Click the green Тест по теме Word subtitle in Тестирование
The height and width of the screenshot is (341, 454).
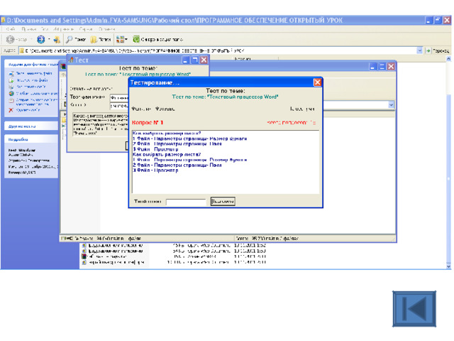pos(225,97)
